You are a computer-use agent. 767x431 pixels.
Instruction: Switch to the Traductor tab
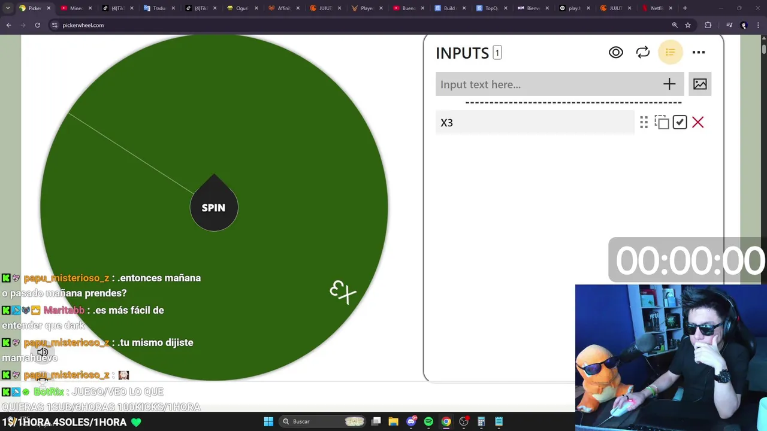[159, 8]
